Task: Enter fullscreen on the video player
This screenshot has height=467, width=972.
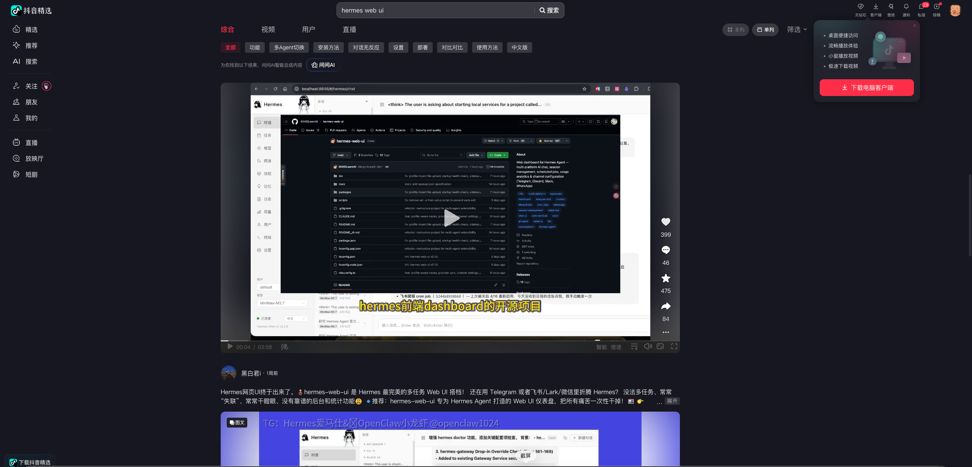Action: click(x=674, y=346)
